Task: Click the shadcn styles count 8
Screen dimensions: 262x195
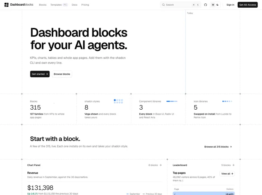Action: (x=86, y=107)
